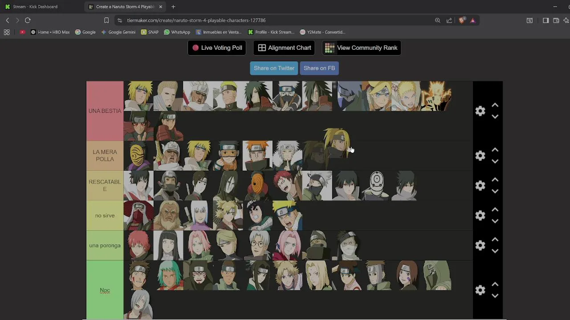570x320 pixels.
Task: Edit the UNA BESTIA tier label
Action: (x=105, y=111)
